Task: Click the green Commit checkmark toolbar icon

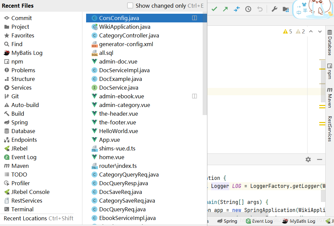Action: [x=214, y=9]
